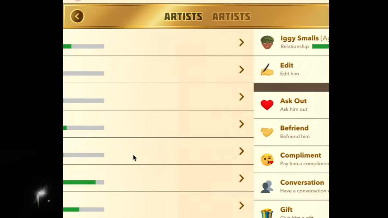
Task: Tap the red heart Ask Out icon
Action: point(267,105)
